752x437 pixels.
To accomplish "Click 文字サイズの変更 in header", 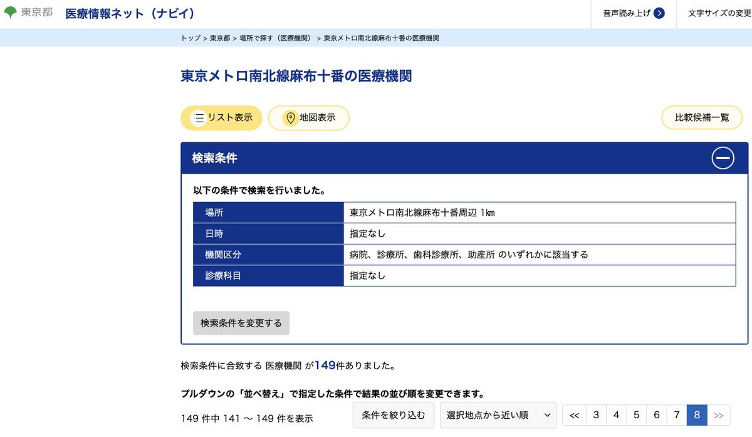I will (719, 13).
